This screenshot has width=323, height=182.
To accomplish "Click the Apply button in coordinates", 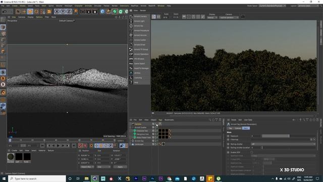I will point(120,167).
